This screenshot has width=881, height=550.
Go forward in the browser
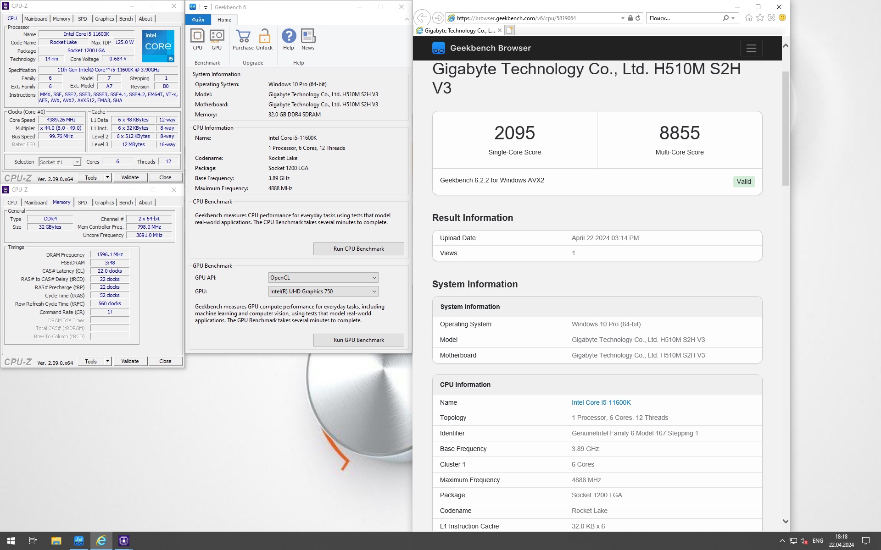[438, 18]
